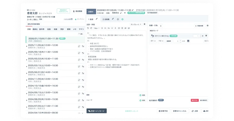Click the 患者へメッセージ button
Image resolution: width=234 pixels, height=121 pixels.
(97, 111)
